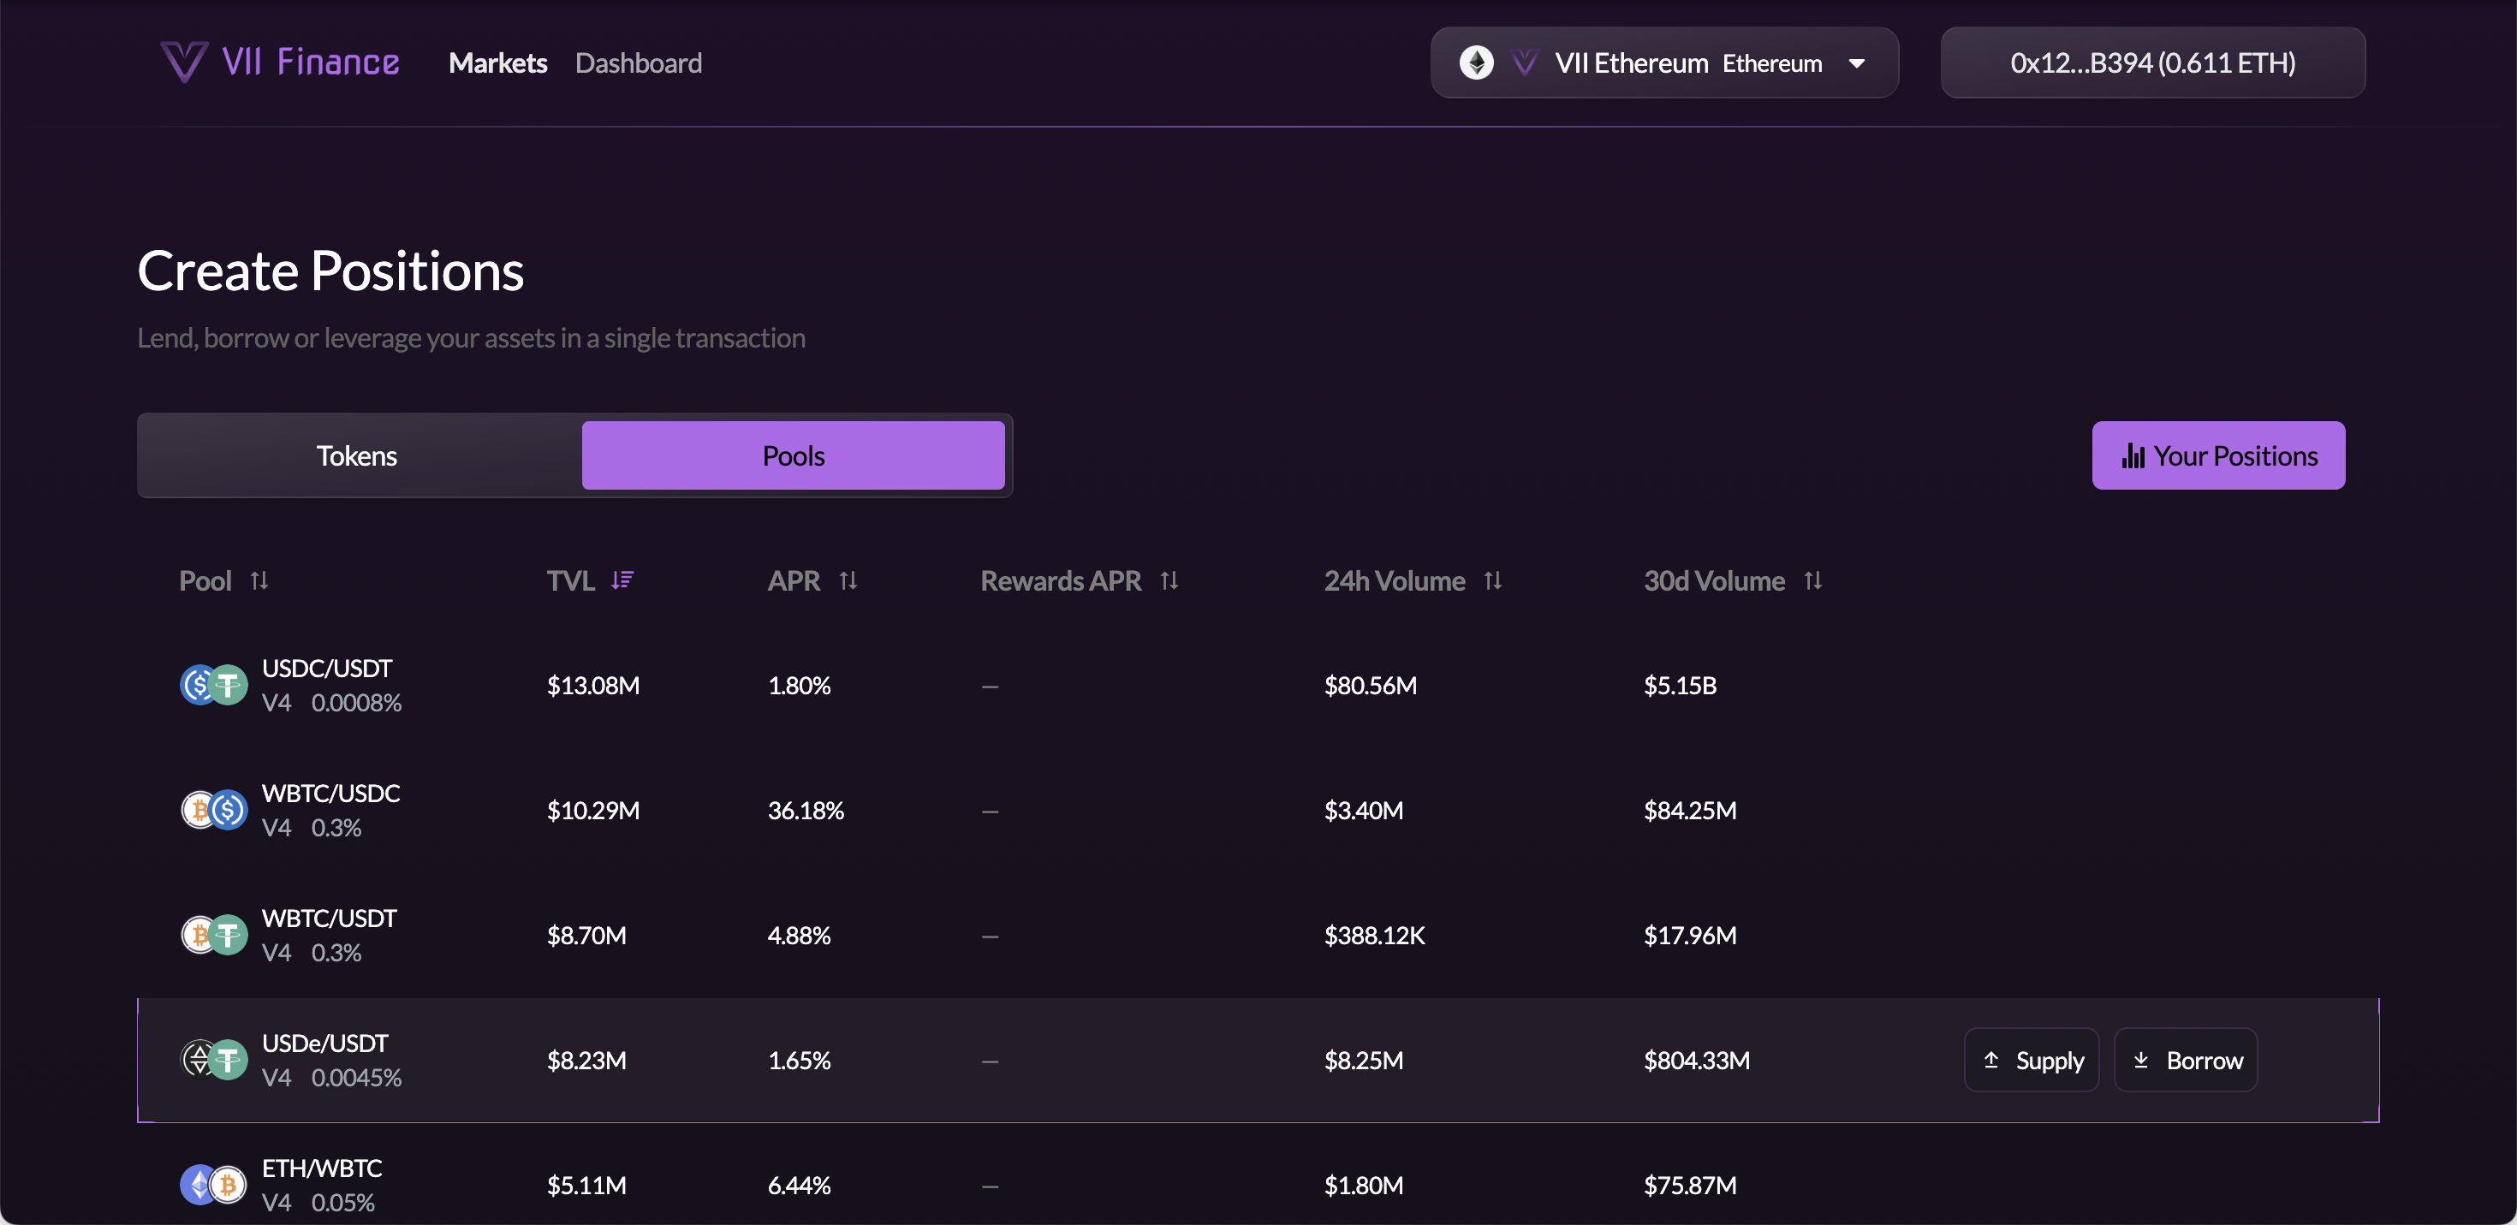Sort by APR arrows icon

848,580
